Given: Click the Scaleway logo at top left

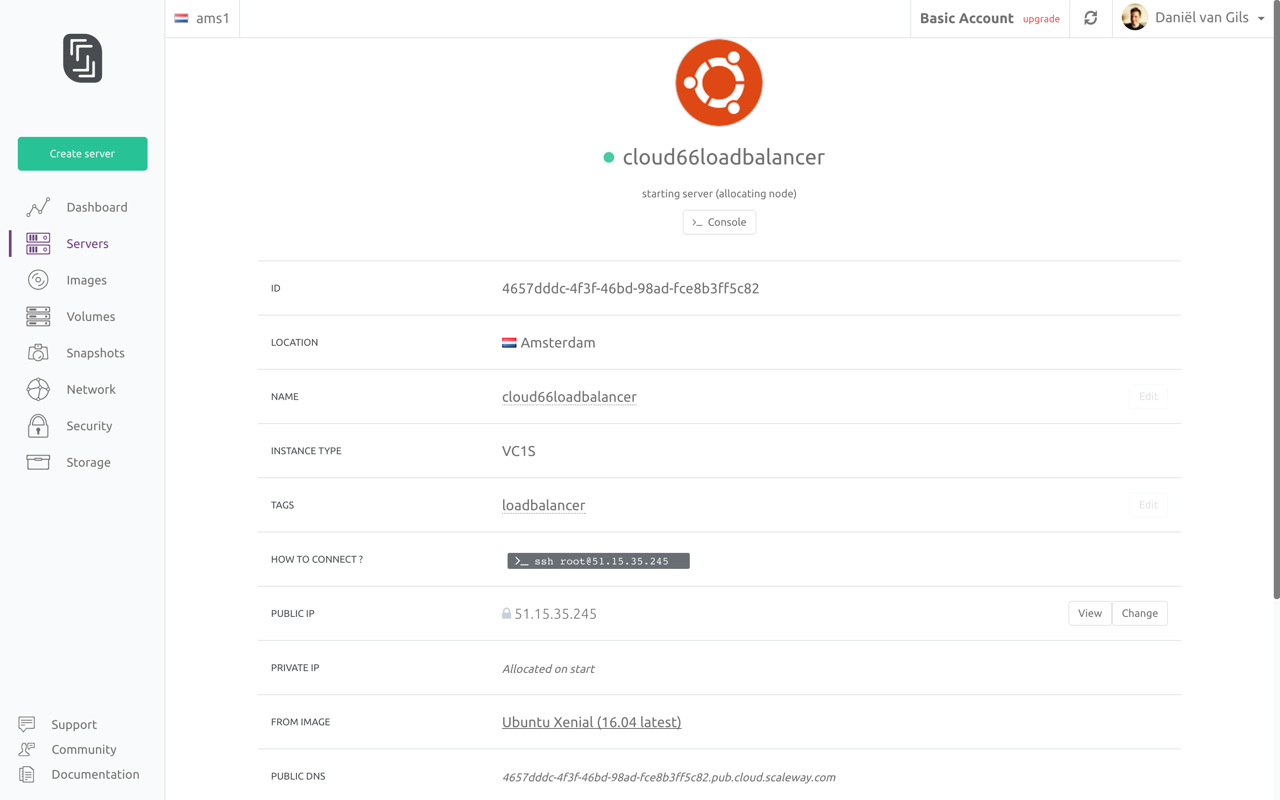Looking at the screenshot, I should pyautogui.click(x=82, y=58).
